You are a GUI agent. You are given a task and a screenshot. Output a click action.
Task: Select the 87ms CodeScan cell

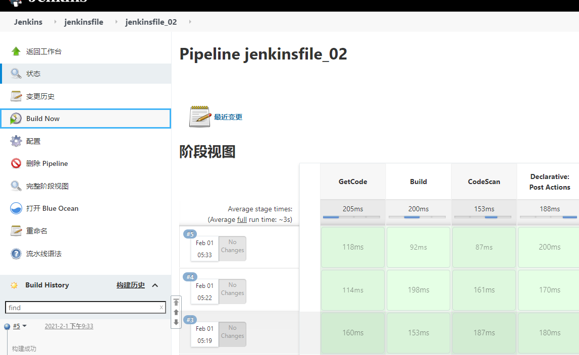(484, 247)
